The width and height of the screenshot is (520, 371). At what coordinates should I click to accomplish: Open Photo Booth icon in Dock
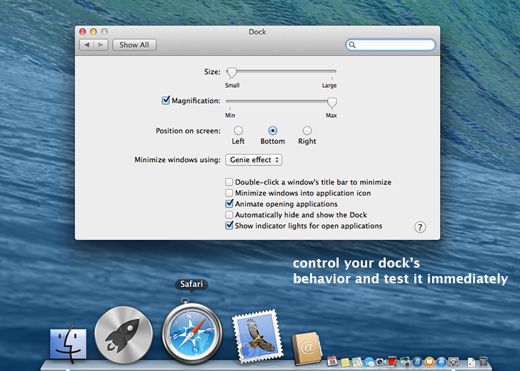point(393,362)
